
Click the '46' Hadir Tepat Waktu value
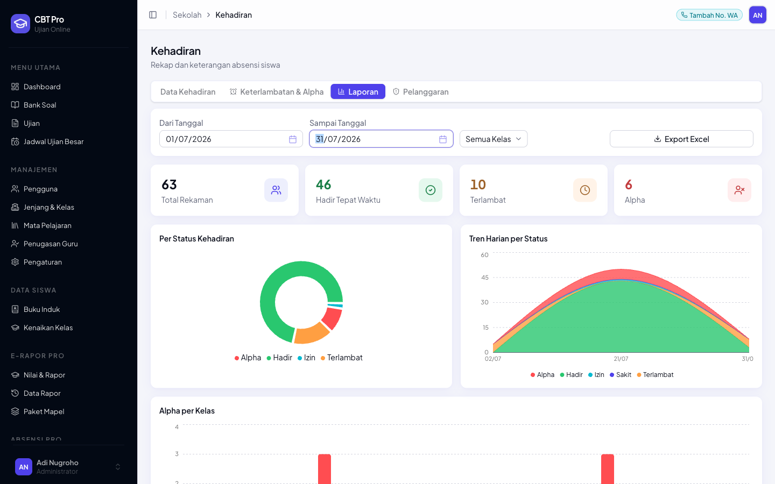point(323,185)
